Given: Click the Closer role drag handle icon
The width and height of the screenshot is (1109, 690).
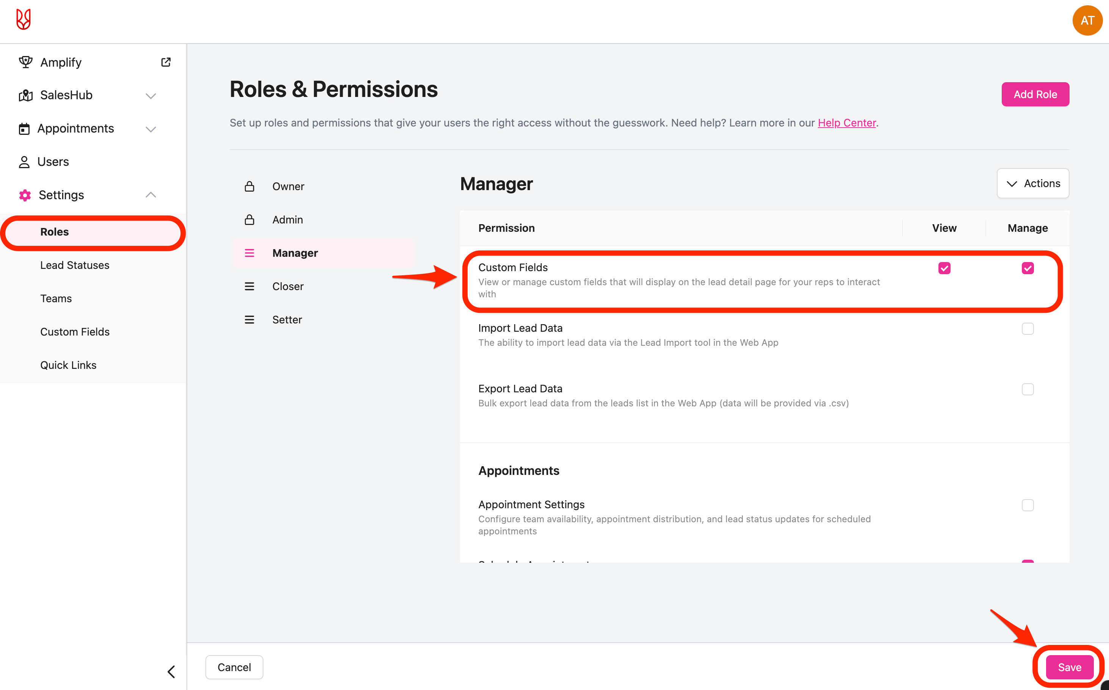Looking at the screenshot, I should pos(249,286).
